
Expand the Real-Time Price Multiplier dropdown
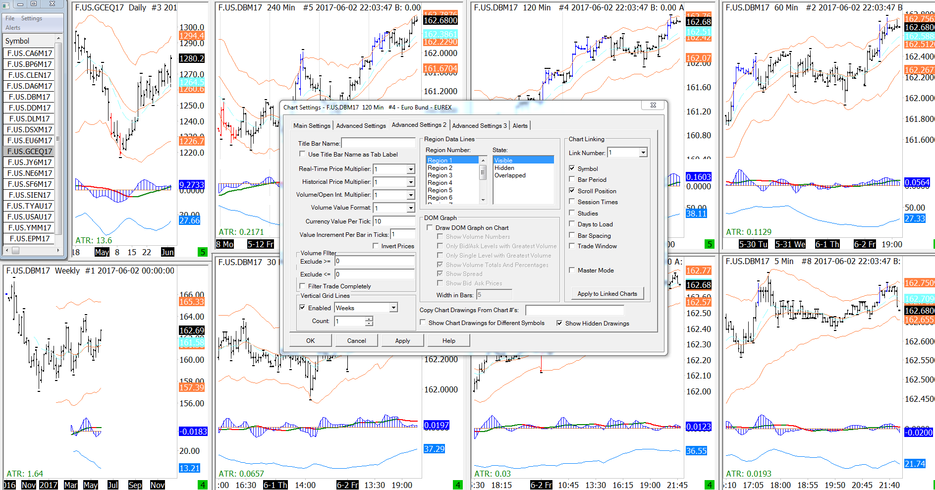[x=411, y=169]
